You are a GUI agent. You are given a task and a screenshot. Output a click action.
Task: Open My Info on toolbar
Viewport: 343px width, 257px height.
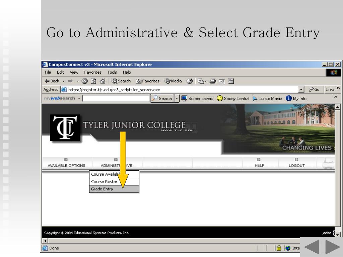(x=296, y=99)
